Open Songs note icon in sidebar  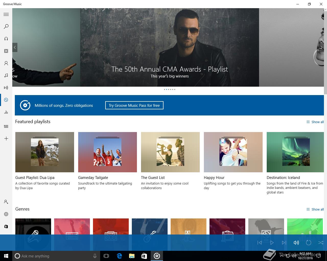[6, 75]
